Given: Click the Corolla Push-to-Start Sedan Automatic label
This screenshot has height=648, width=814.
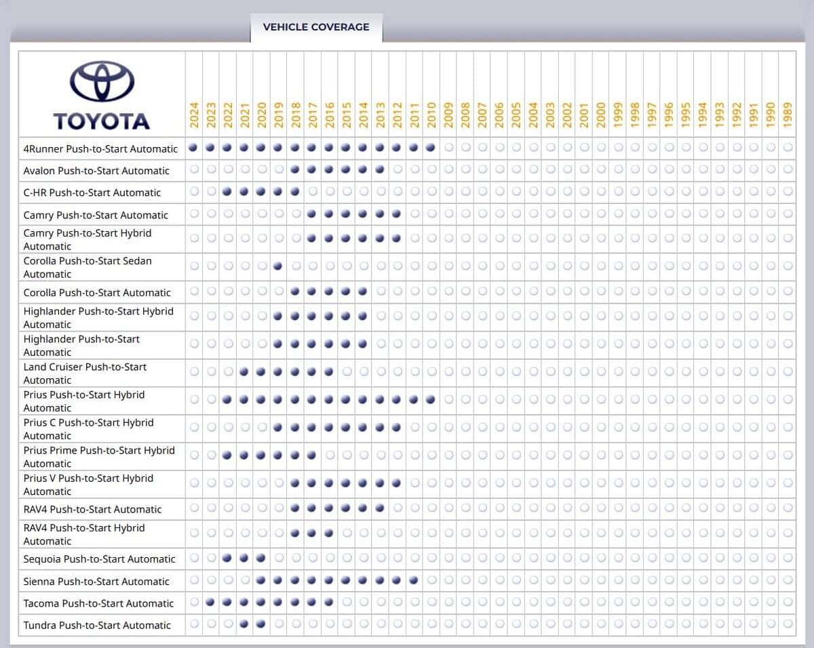Looking at the screenshot, I should [x=88, y=267].
